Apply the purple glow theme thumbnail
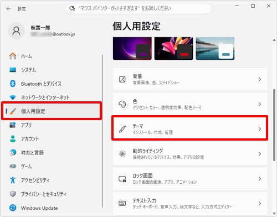The width and height of the screenshot is (277, 217). point(132,49)
